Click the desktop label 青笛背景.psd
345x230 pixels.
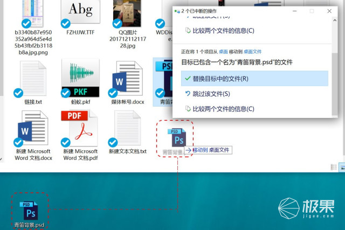pyautogui.click(x=29, y=225)
